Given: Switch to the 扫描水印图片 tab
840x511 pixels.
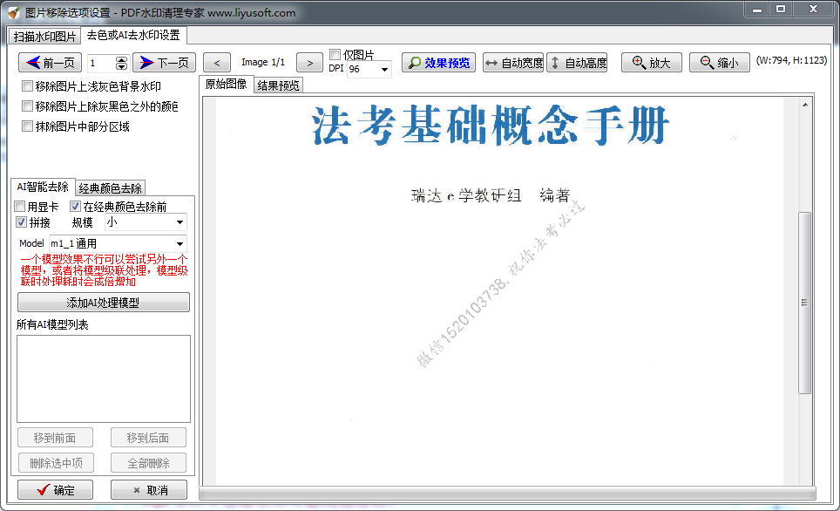Looking at the screenshot, I should tap(44, 37).
